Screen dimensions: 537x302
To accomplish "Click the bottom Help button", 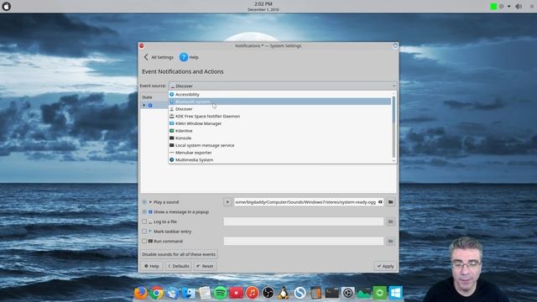I will 152,266.
